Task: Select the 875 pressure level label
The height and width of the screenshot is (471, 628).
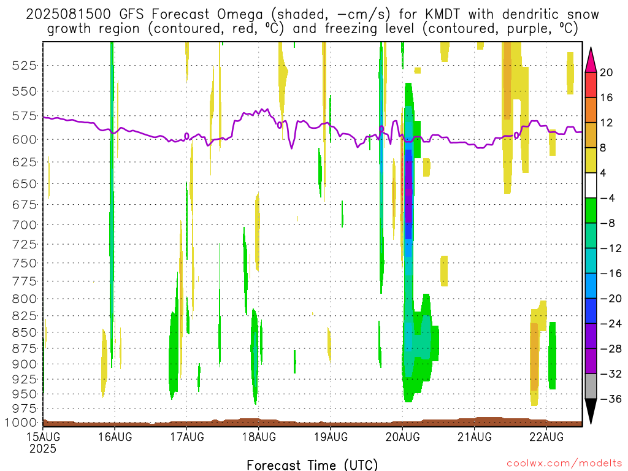Action: [25, 348]
